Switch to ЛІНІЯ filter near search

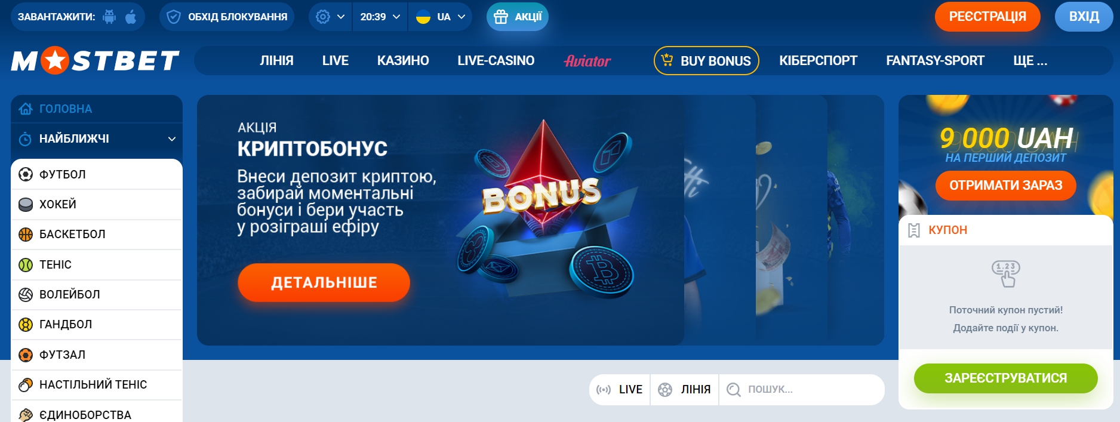(685, 390)
